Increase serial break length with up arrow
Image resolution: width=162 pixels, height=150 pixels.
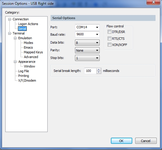tap(99, 70)
